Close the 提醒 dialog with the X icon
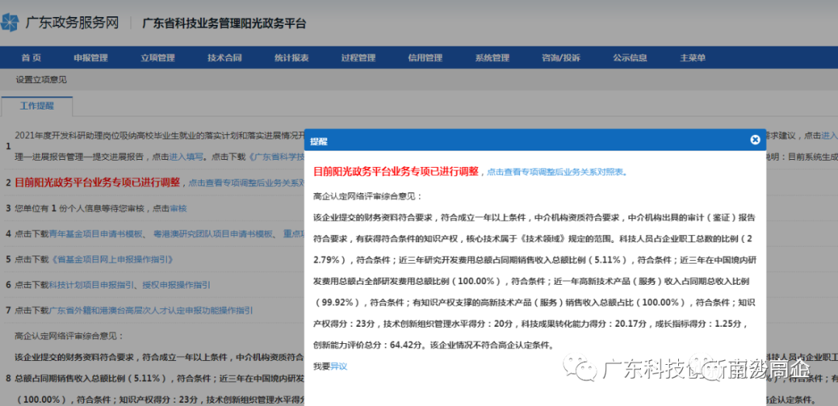The image size is (838, 406). click(x=755, y=141)
